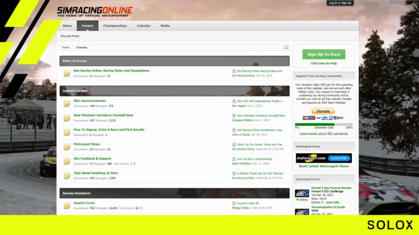Click rF2 icon beside Spa Francorchamps event
Viewport: 419px width, 235px height.
[302, 193]
